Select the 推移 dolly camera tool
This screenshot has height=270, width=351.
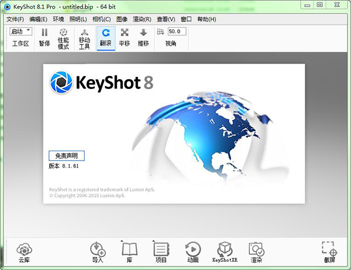tap(143, 37)
